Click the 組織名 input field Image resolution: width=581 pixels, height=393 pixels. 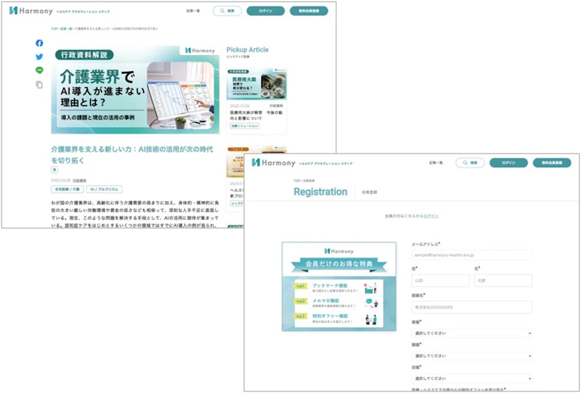[x=471, y=307]
